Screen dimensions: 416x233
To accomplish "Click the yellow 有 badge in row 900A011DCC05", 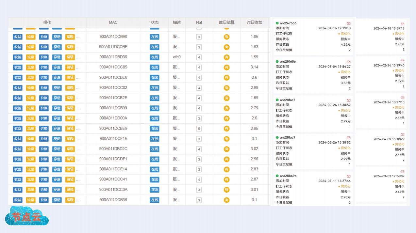I will tap(226, 68).
